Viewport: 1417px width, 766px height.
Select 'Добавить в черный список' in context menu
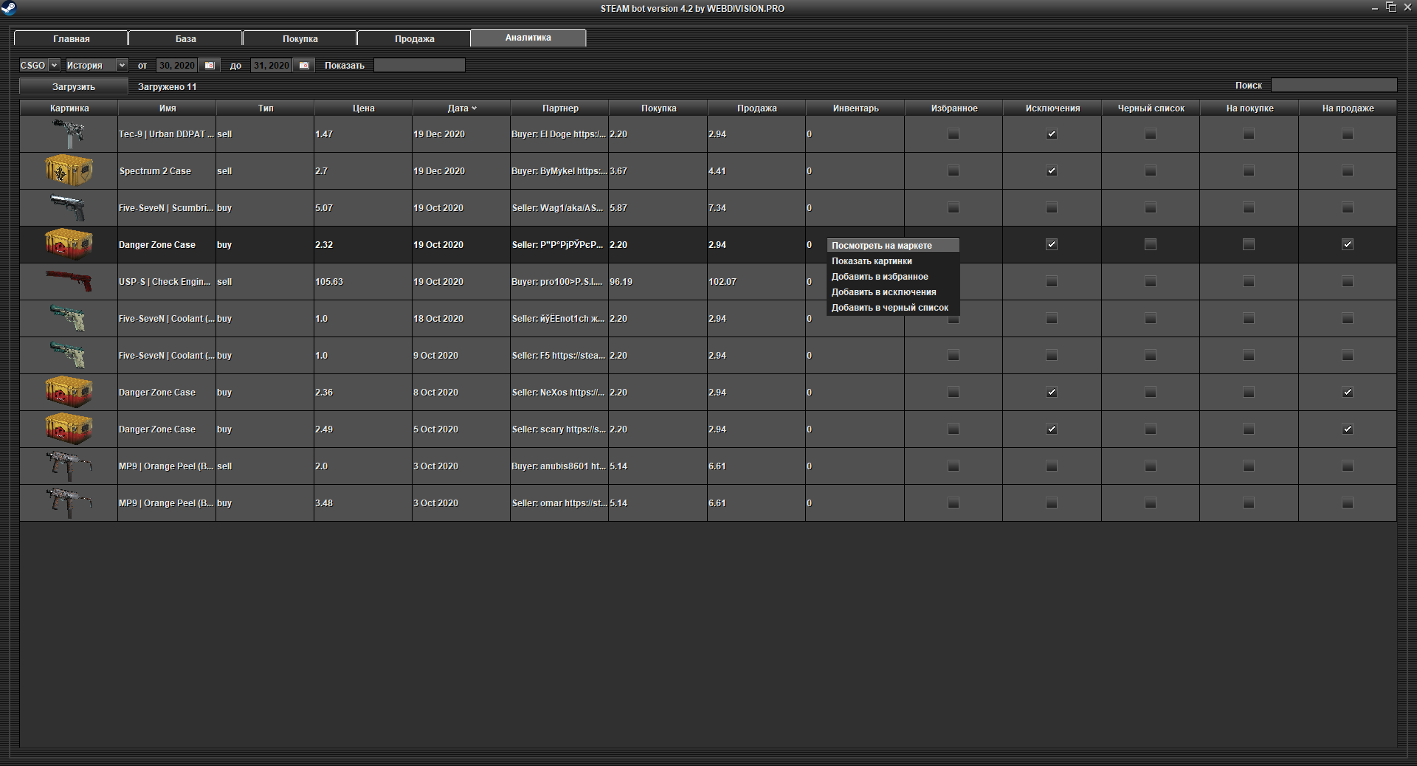click(x=889, y=308)
